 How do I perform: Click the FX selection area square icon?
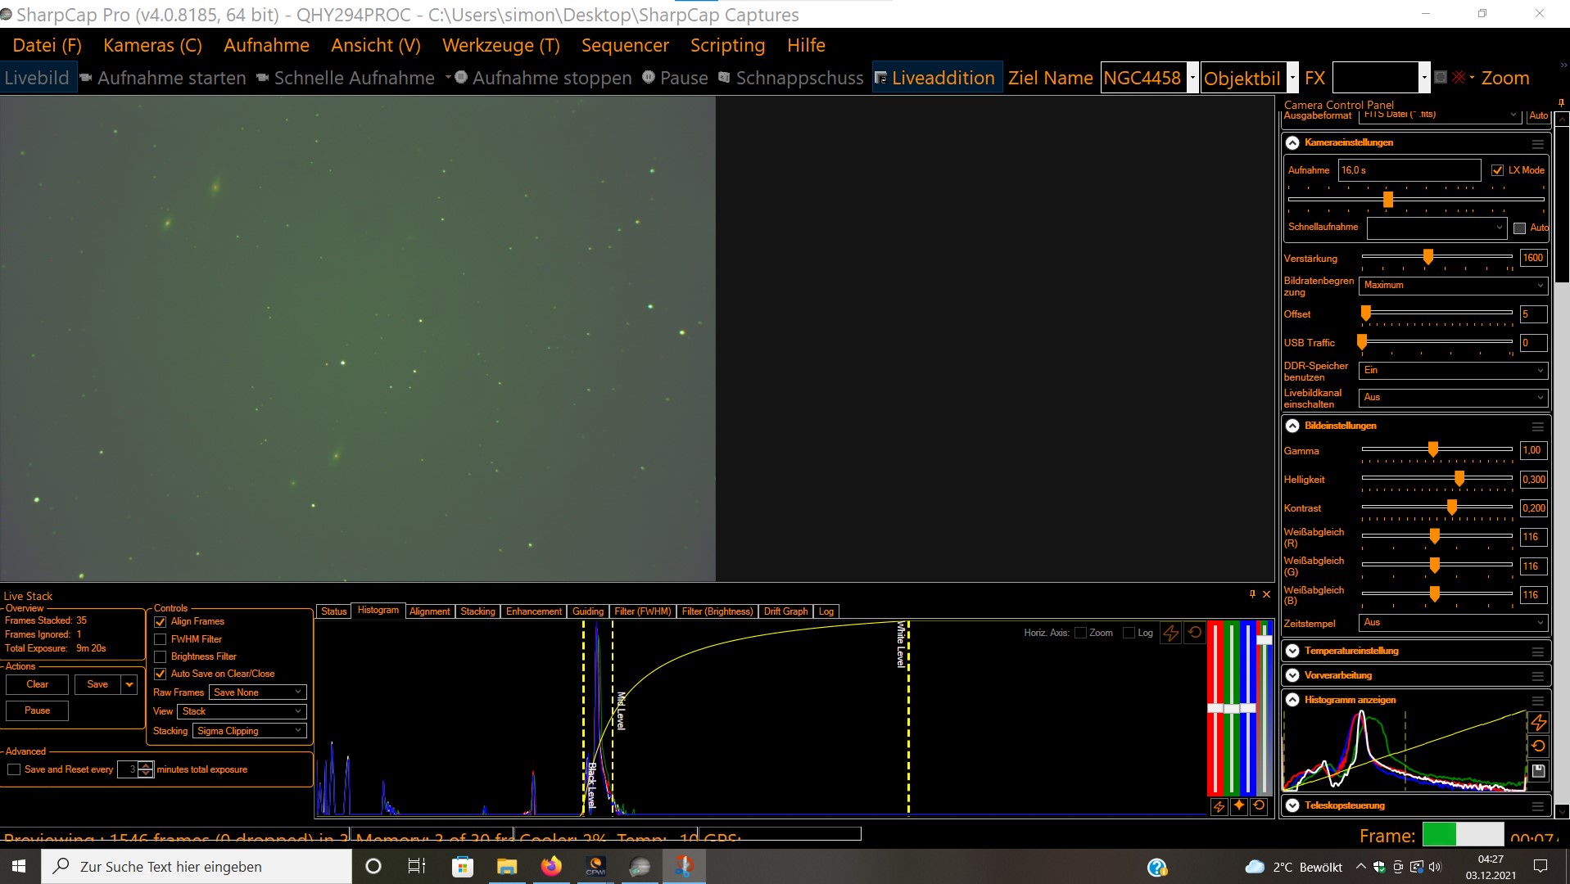(1441, 77)
